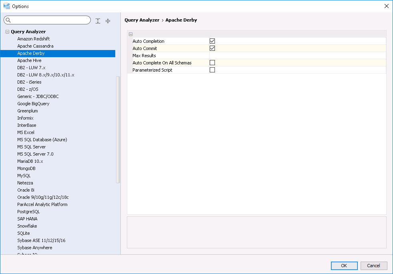Collapse the property grid section
The height and width of the screenshot is (274, 393).
pyautogui.click(x=131, y=34)
